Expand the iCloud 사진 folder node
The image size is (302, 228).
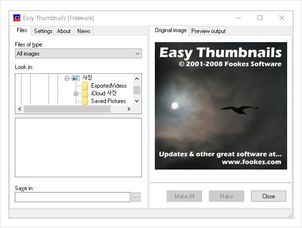76,94
